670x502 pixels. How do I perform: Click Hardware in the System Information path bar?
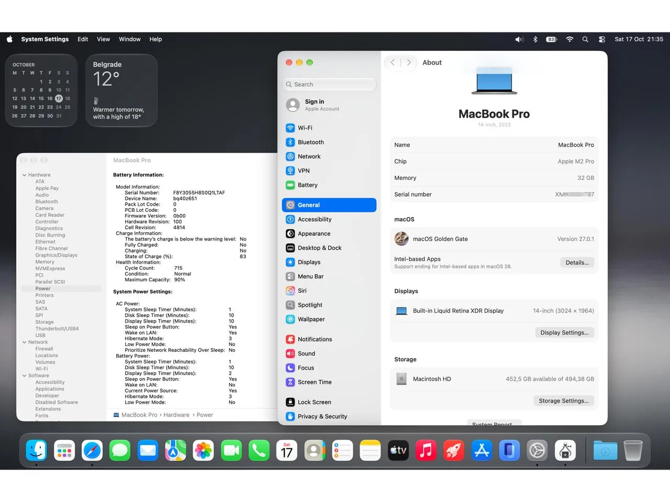176,415
